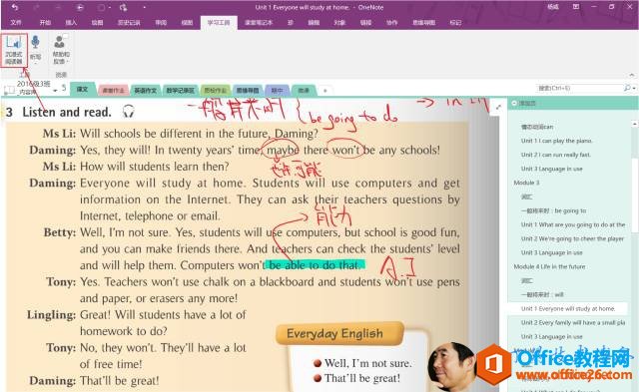The height and width of the screenshot is (392, 639).
Task: Click the headphones icon beside Listen and read
Action: coord(129,111)
